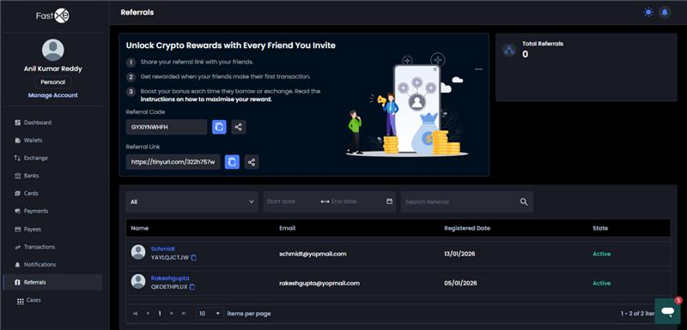Viewport: 687px width, 330px height.
Task: Click the user profile avatar
Action: tap(53, 50)
